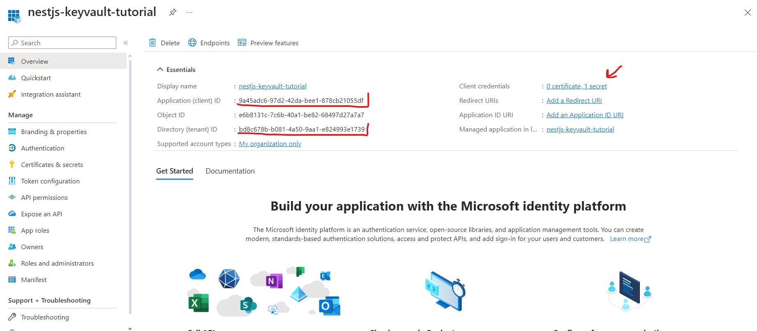The height and width of the screenshot is (331, 757).
Task: Focus the sidebar Search field
Action: tap(62, 43)
